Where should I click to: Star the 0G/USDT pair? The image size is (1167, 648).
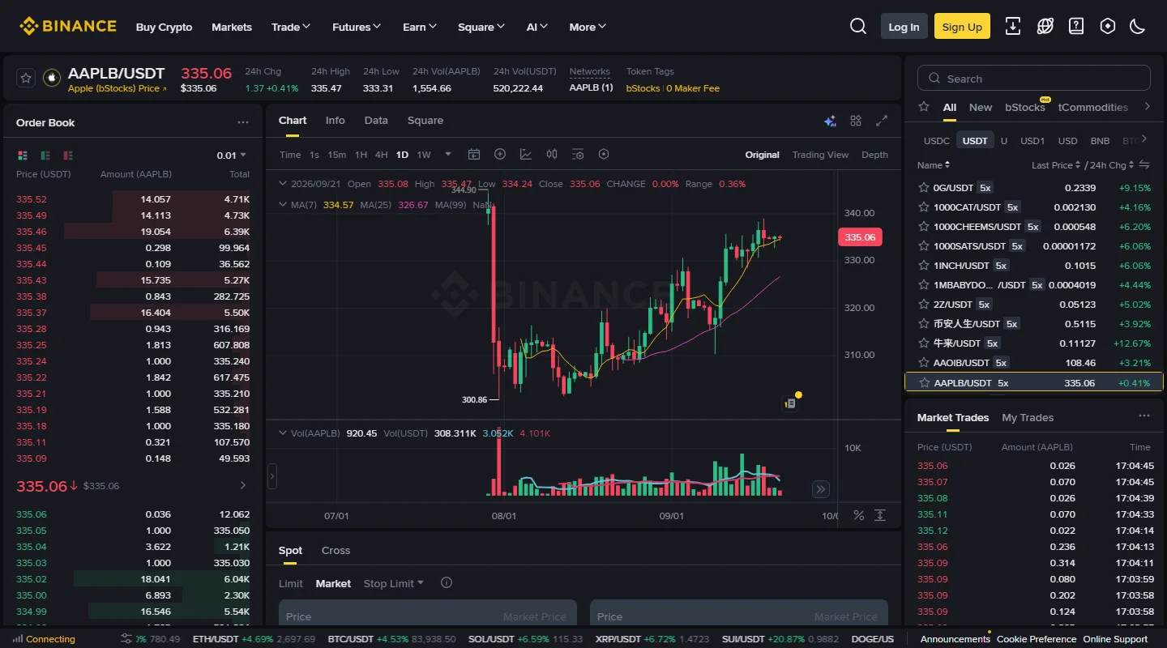point(923,187)
